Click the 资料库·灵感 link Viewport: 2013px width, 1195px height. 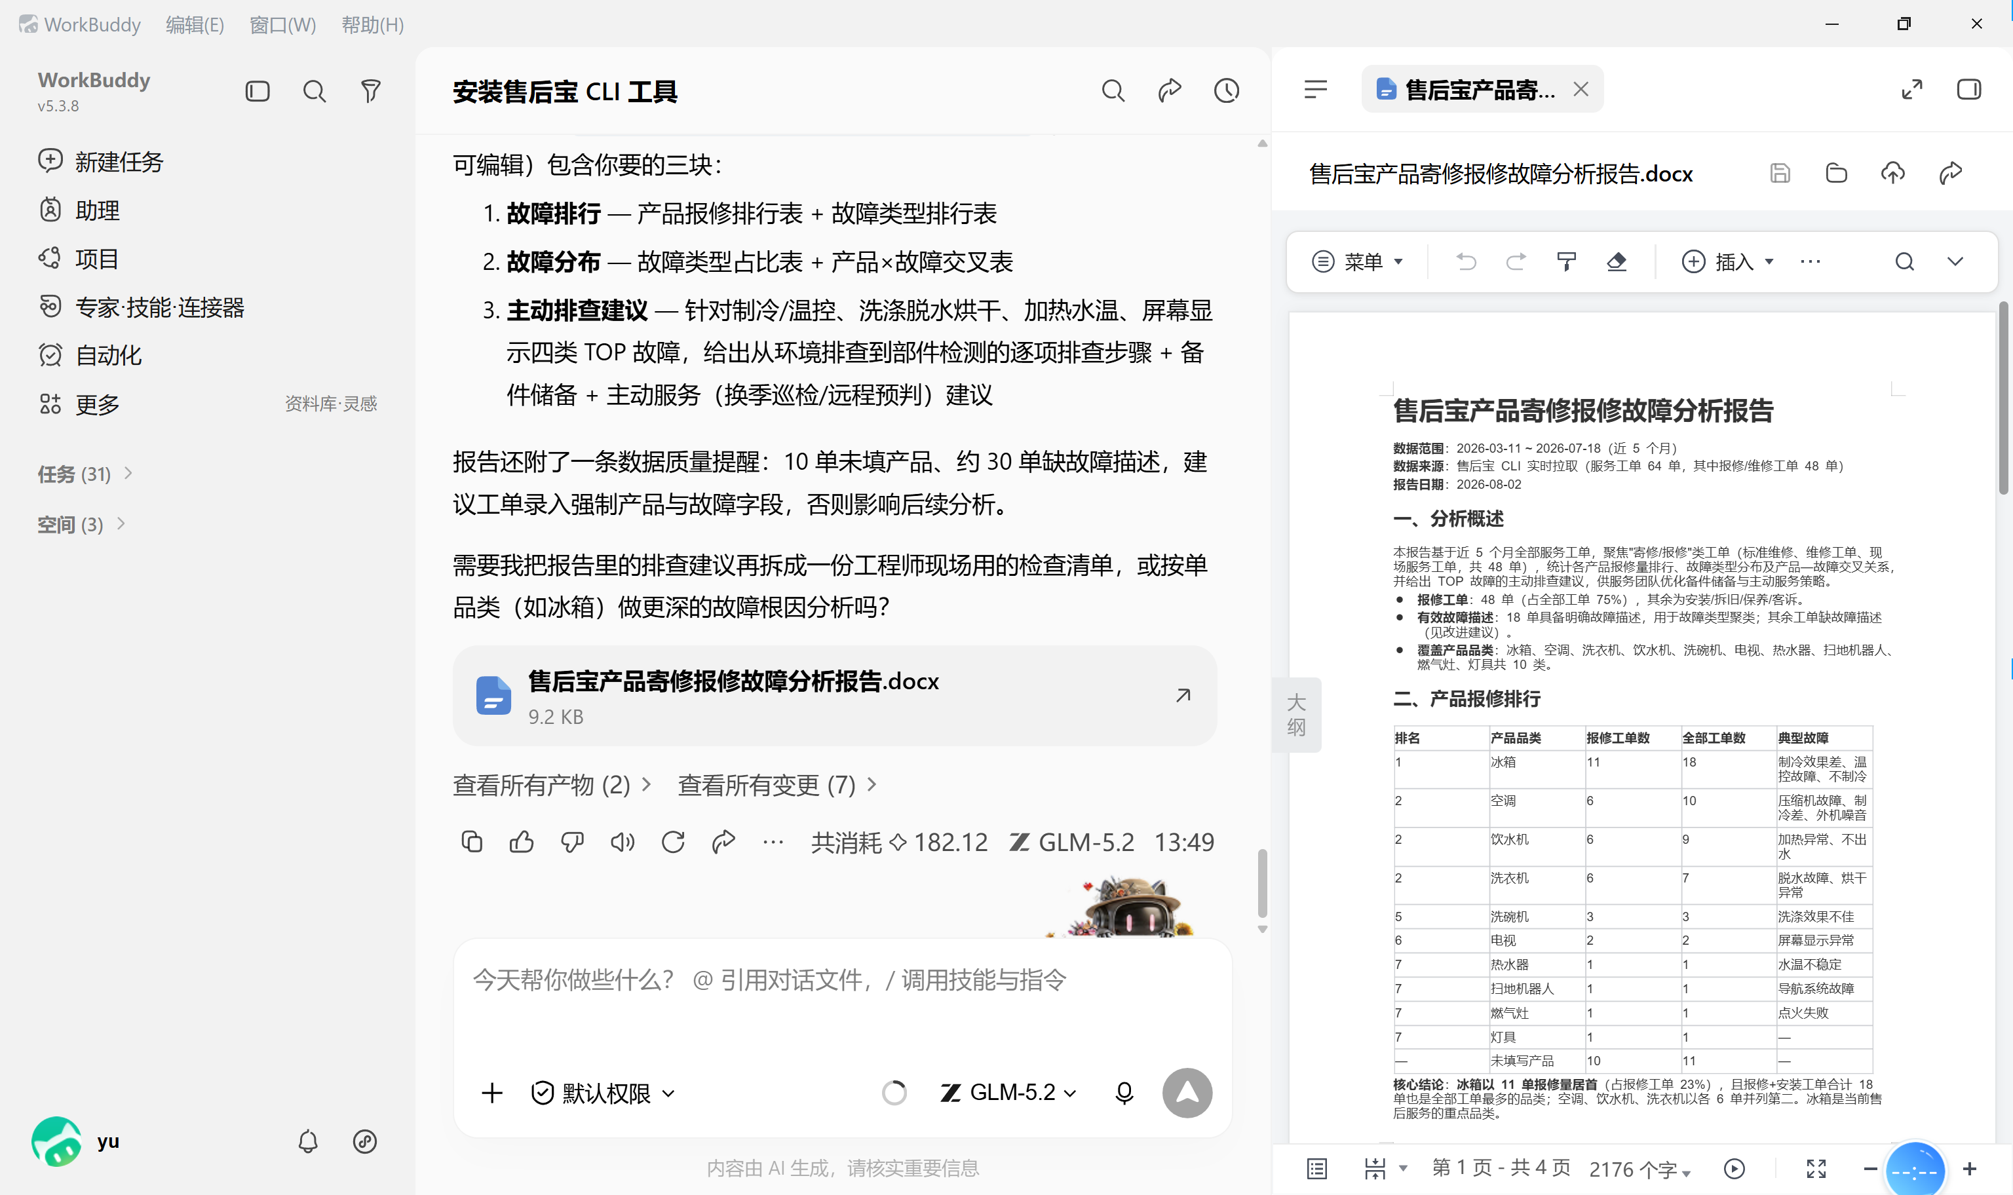click(x=331, y=404)
